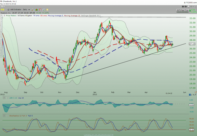Select percent scale % option
The height and width of the screenshot is (136, 197).
click(194, 95)
